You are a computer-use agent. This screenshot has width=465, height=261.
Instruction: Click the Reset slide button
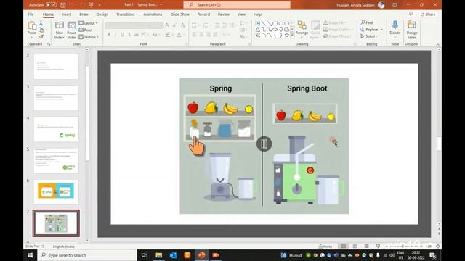point(86,30)
